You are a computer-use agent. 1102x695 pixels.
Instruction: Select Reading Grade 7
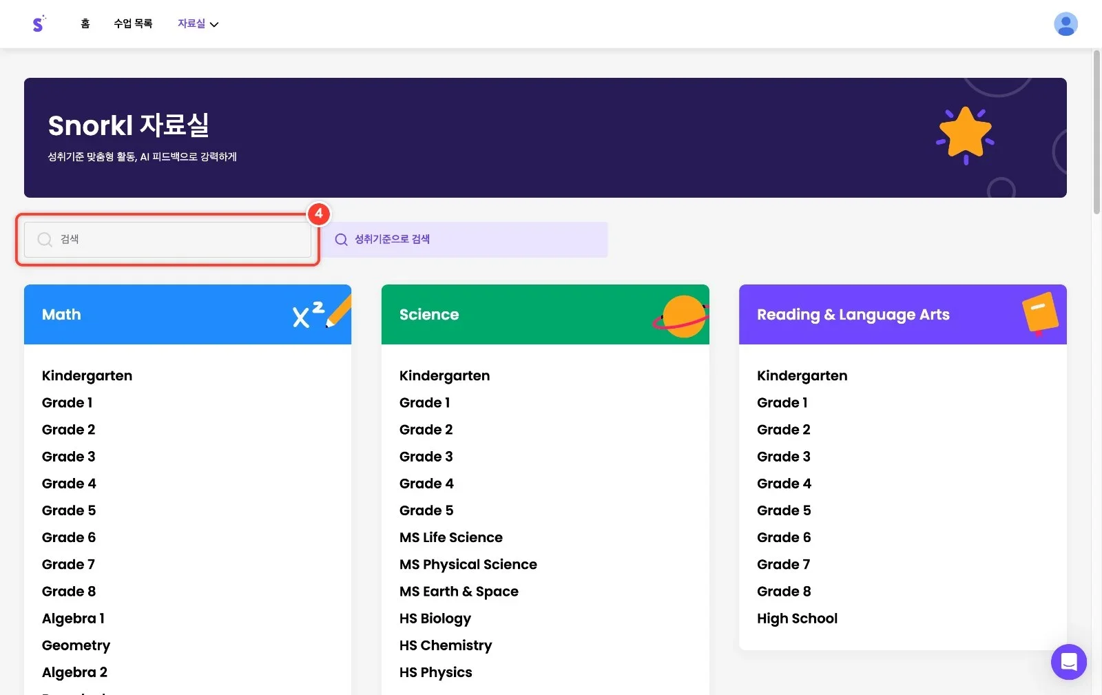[783, 564]
